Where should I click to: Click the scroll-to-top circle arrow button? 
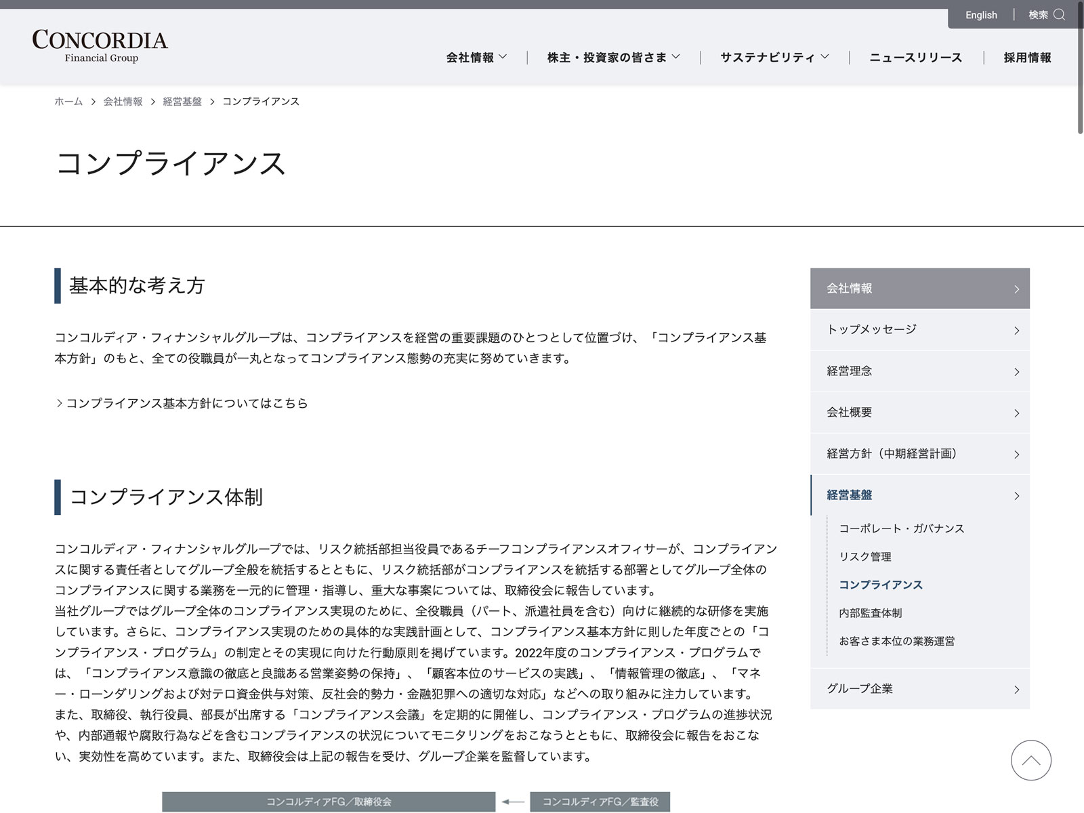(1030, 760)
